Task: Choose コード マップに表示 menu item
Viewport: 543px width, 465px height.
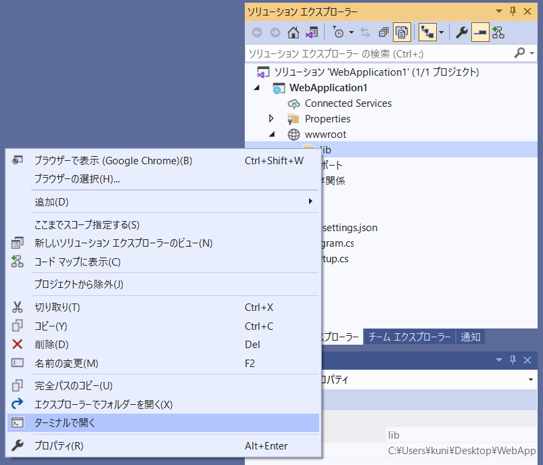Action: 163,262
